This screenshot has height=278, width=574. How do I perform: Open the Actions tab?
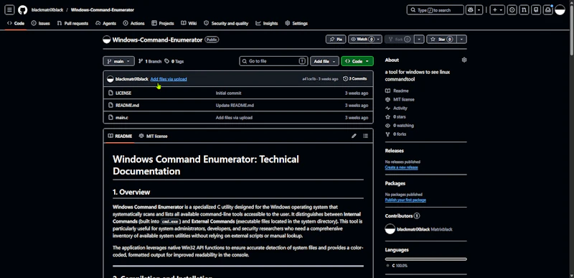click(133, 24)
